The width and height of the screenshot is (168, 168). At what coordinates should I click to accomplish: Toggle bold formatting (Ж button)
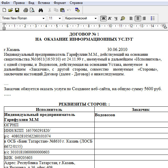tap(103, 18)
